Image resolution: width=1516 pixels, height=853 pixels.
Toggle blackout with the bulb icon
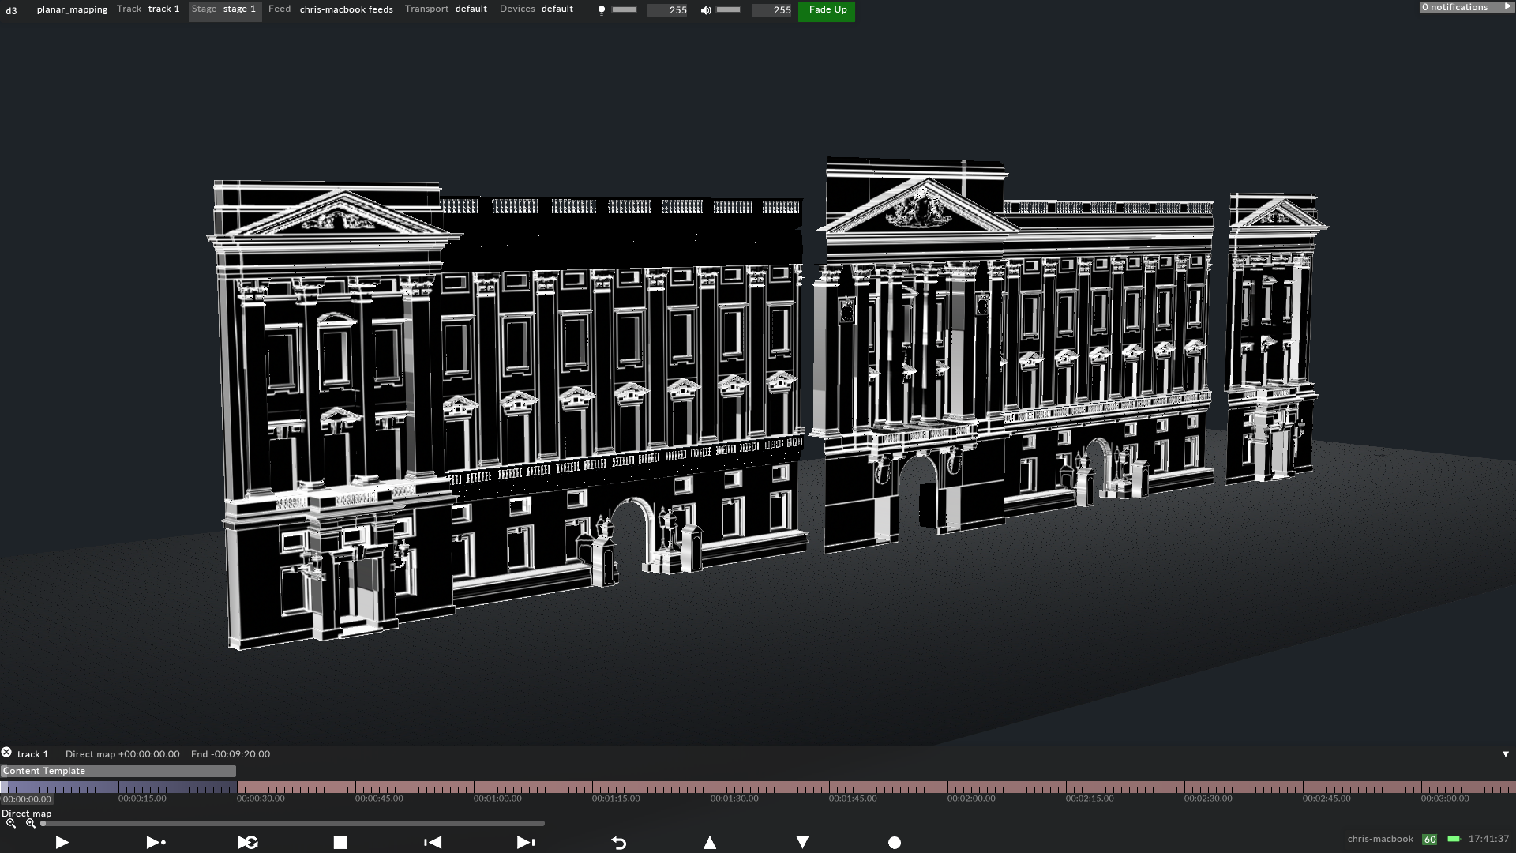point(602,9)
